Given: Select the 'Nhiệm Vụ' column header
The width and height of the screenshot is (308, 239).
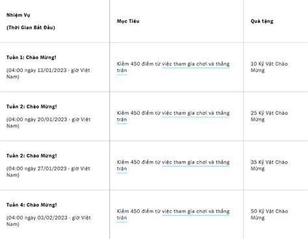Looking at the screenshot, I should pos(18,15).
